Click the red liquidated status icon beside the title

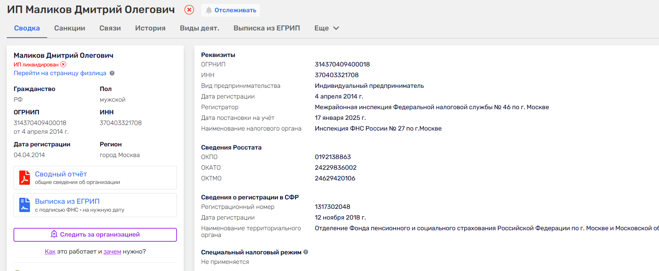(x=189, y=10)
